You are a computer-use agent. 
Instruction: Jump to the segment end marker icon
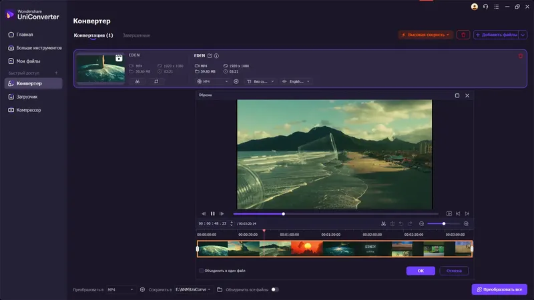coord(467,213)
